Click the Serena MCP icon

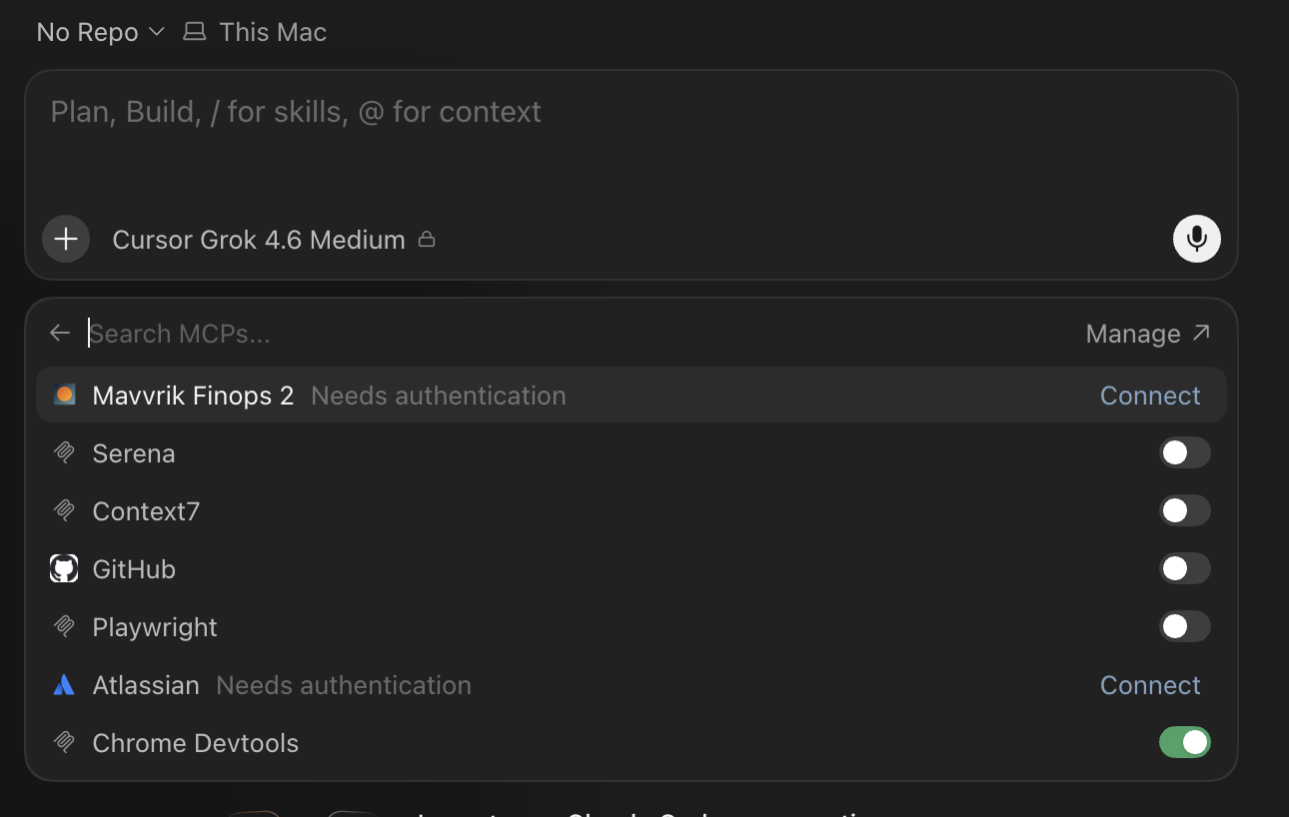[x=64, y=453]
